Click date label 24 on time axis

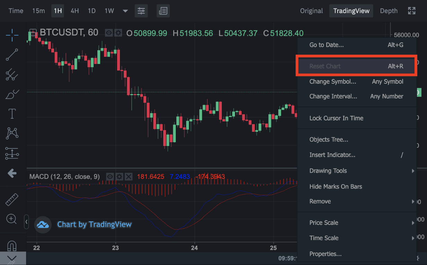pyautogui.click(x=194, y=248)
